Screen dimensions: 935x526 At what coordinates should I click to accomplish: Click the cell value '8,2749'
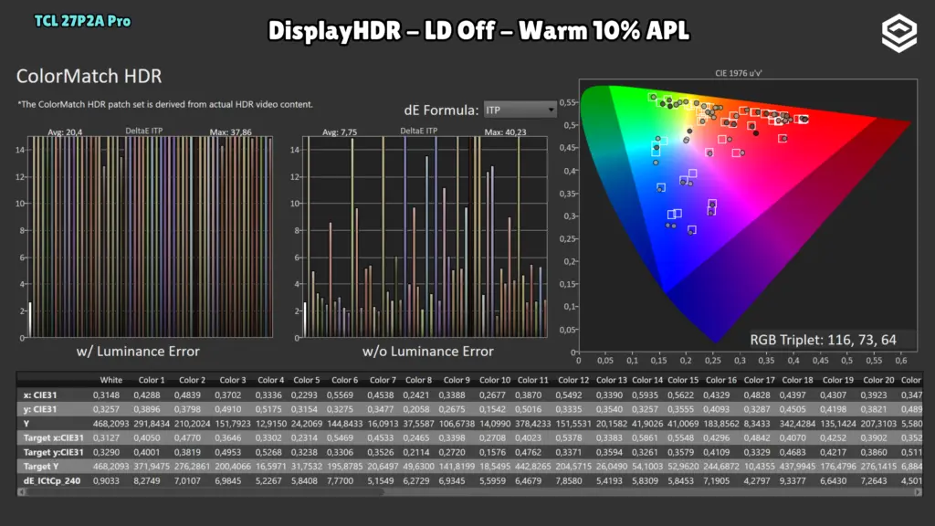click(x=147, y=480)
